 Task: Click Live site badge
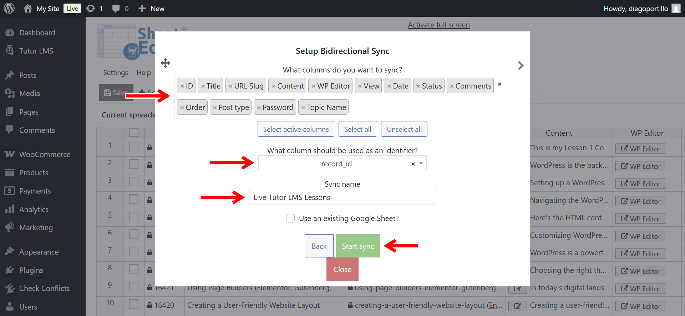point(72,9)
